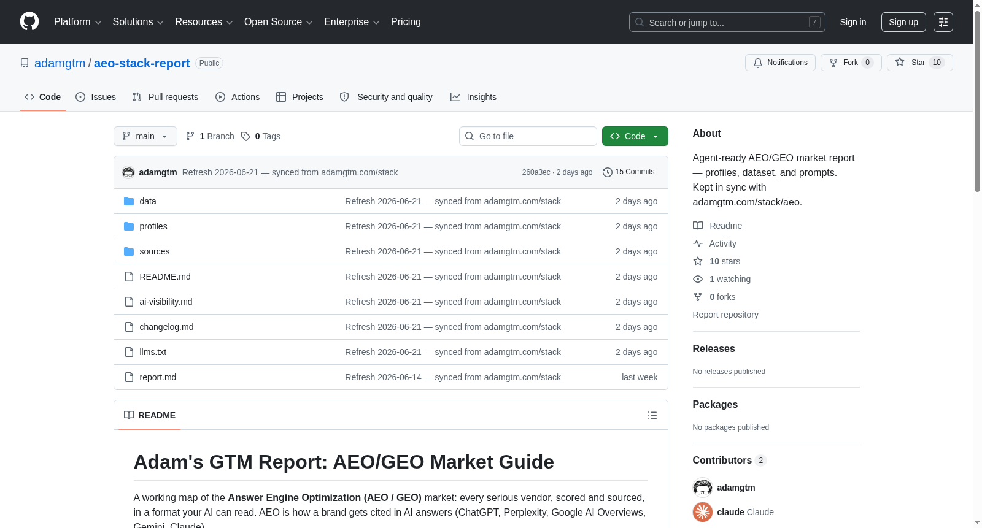Viewport: 982px width, 528px height.
Task: Click the Notifications bell button
Action: [780, 63]
